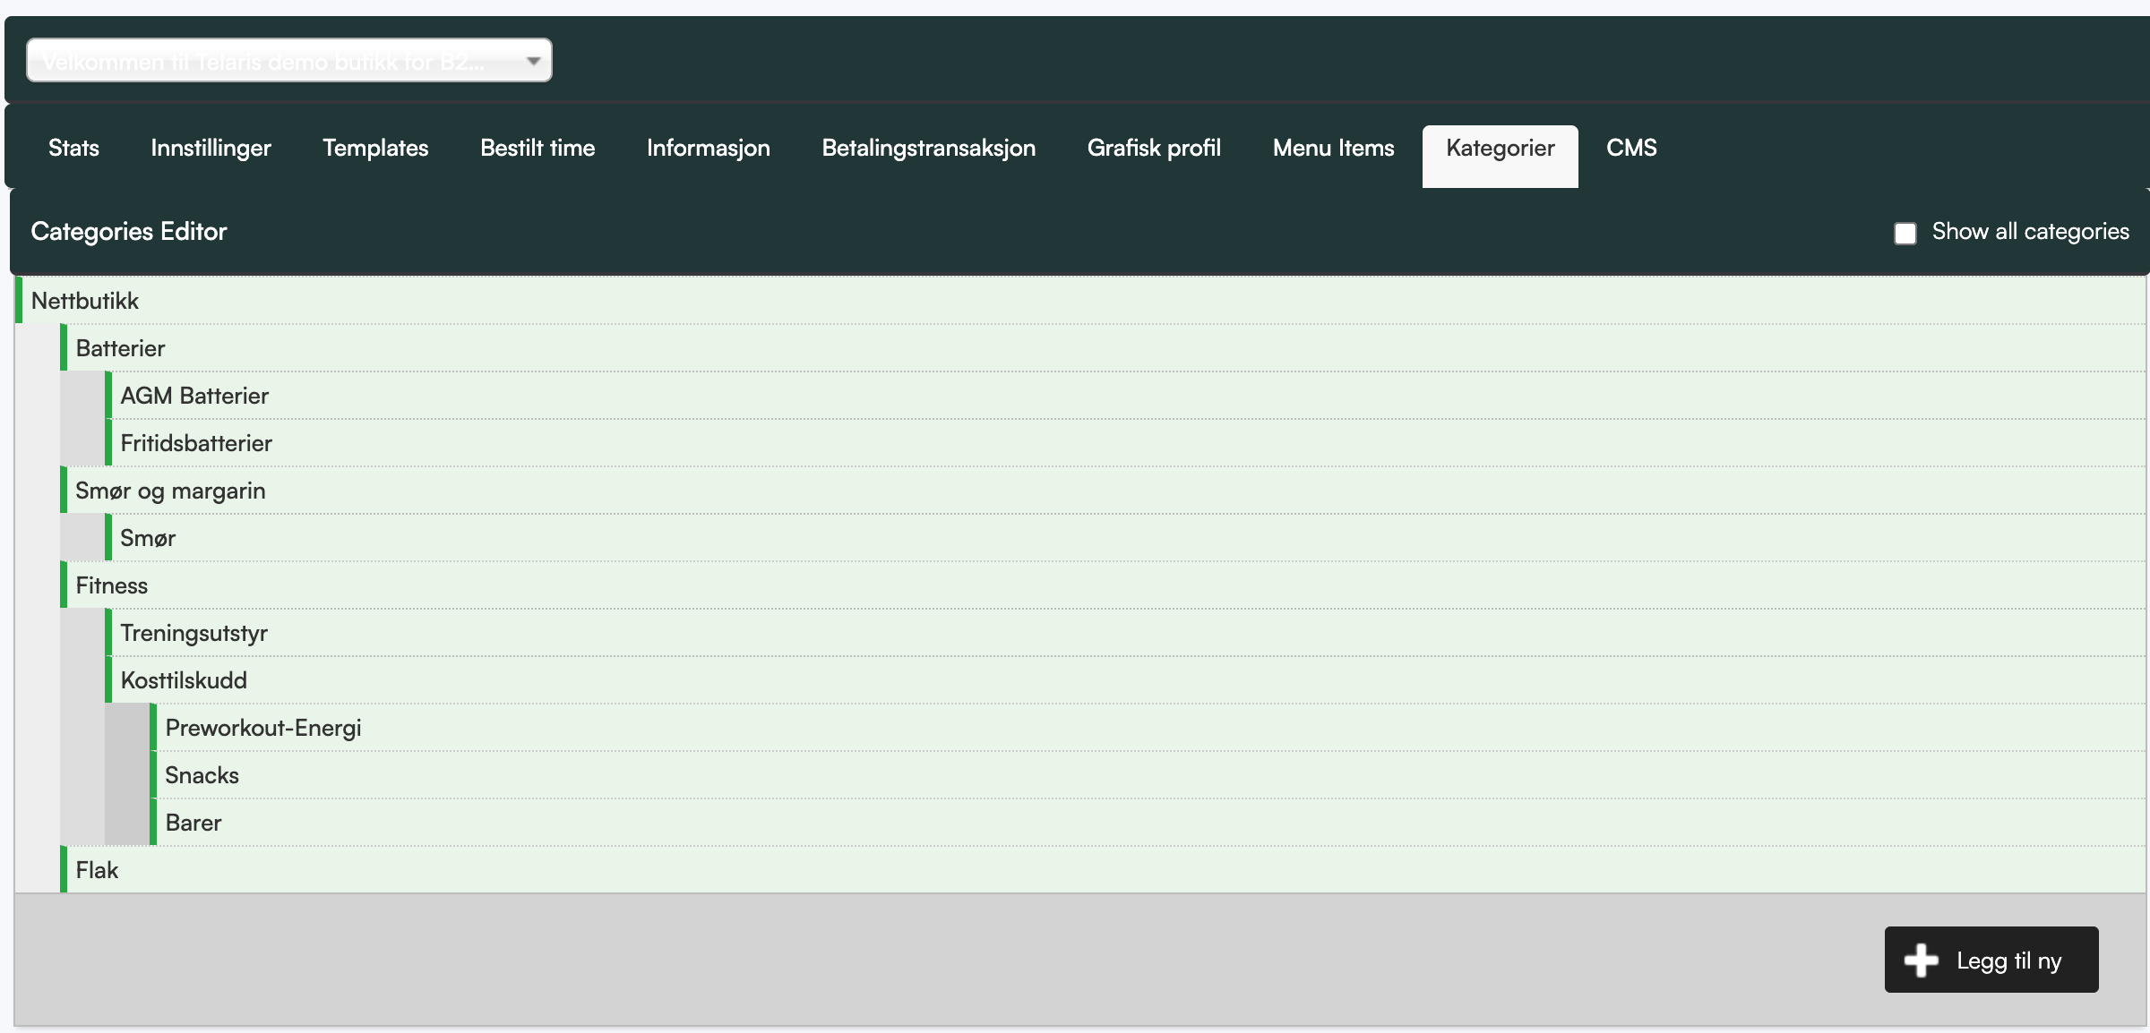Image resolution: width=2150 pixels, height=1033 pixels.
Task: Click the plus icon on Legg til ny
Action: click(1921, 960)
